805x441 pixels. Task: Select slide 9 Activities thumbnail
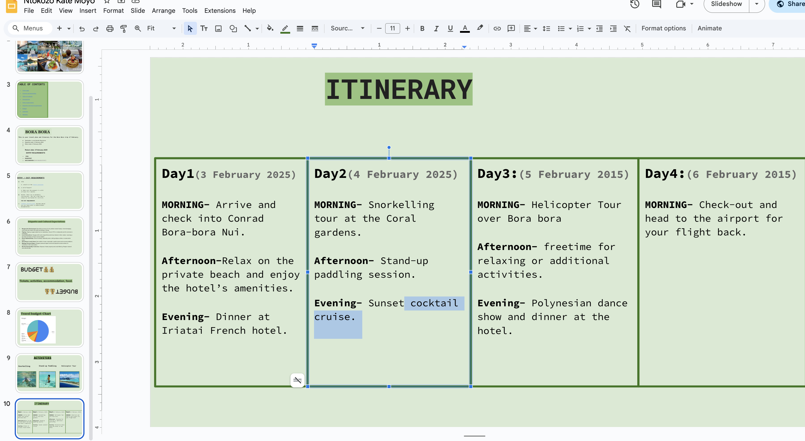(x=49, y=372)
